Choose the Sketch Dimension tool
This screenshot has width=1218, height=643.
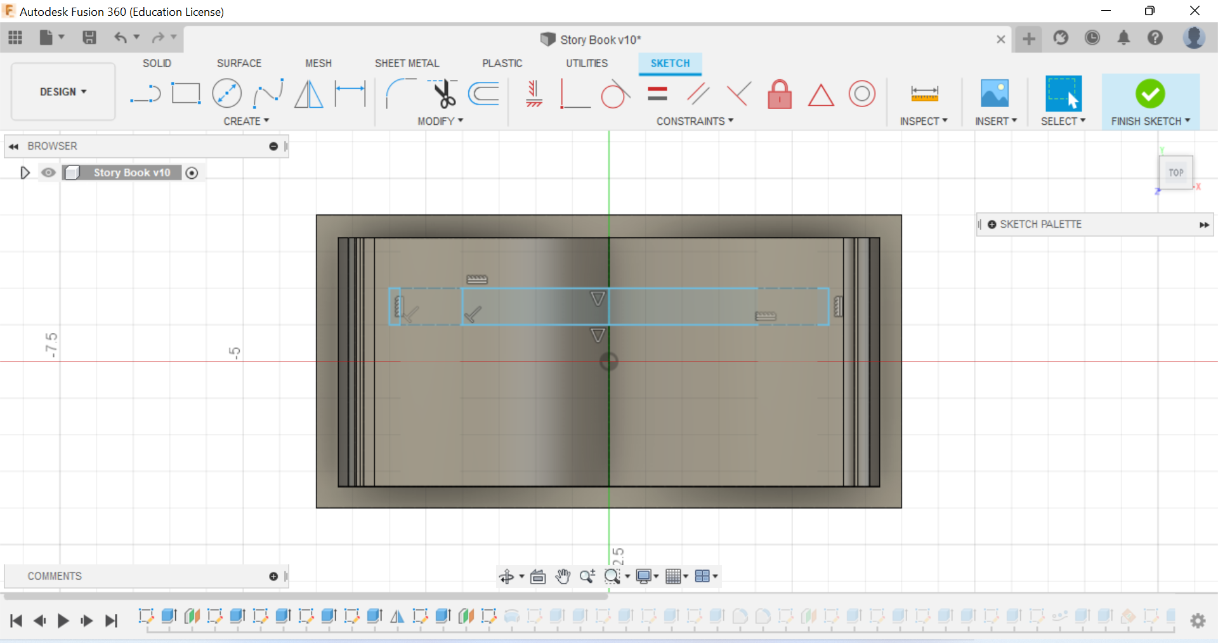point(350,94)
